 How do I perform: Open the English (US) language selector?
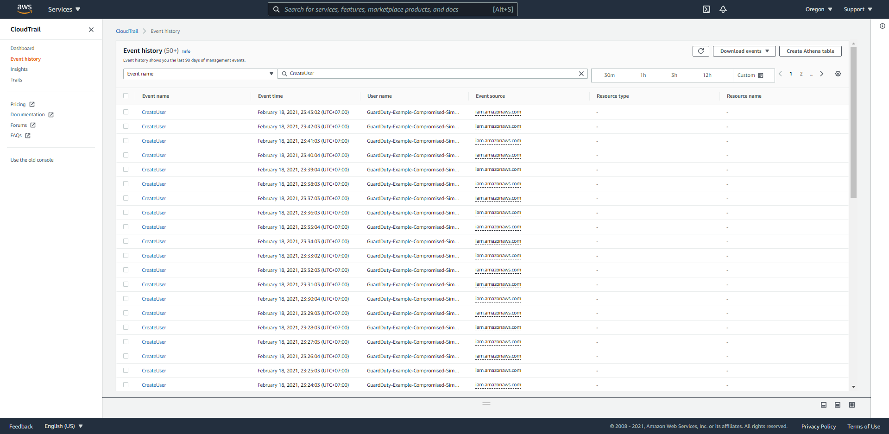point(63,426)
